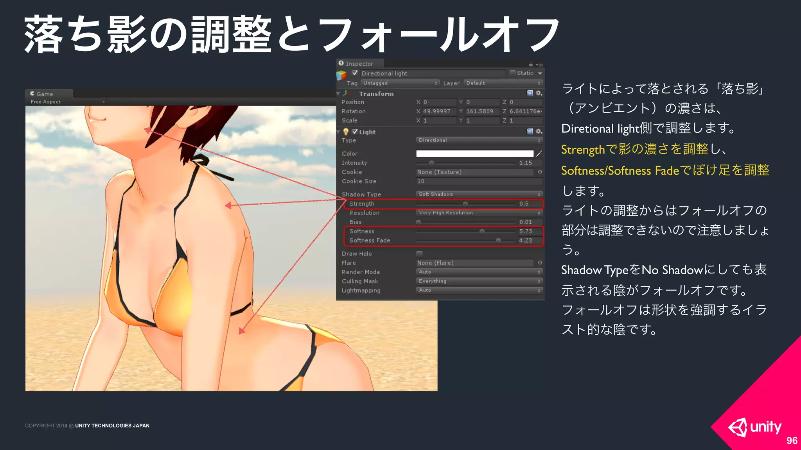The width and height of the screenshot is (801, 450).
Task: Open Transform component gear settings
Action: (539, 93)
